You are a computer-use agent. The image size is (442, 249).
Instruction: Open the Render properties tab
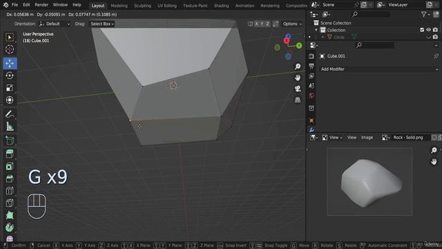tap(311, 56)
